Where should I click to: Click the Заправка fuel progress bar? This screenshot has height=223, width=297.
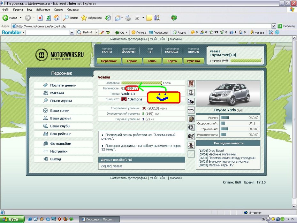pyautogui.click(x=142, y=83)
